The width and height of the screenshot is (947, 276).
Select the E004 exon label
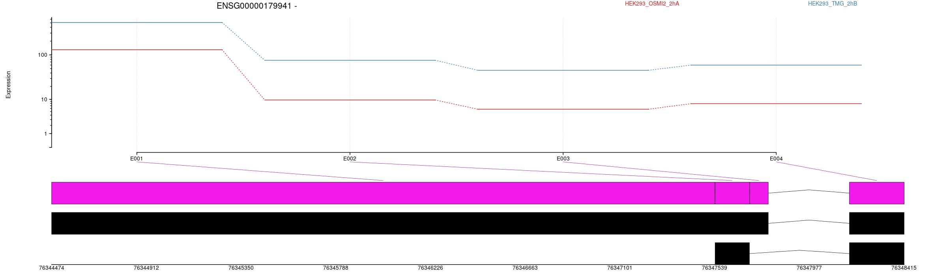point(776,159)
